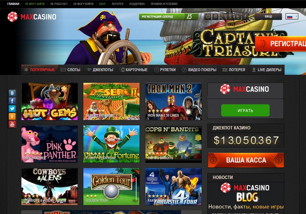Click the Odnoklassniki icon in left sidebar

pyautogui.click(x=12, y=116)
